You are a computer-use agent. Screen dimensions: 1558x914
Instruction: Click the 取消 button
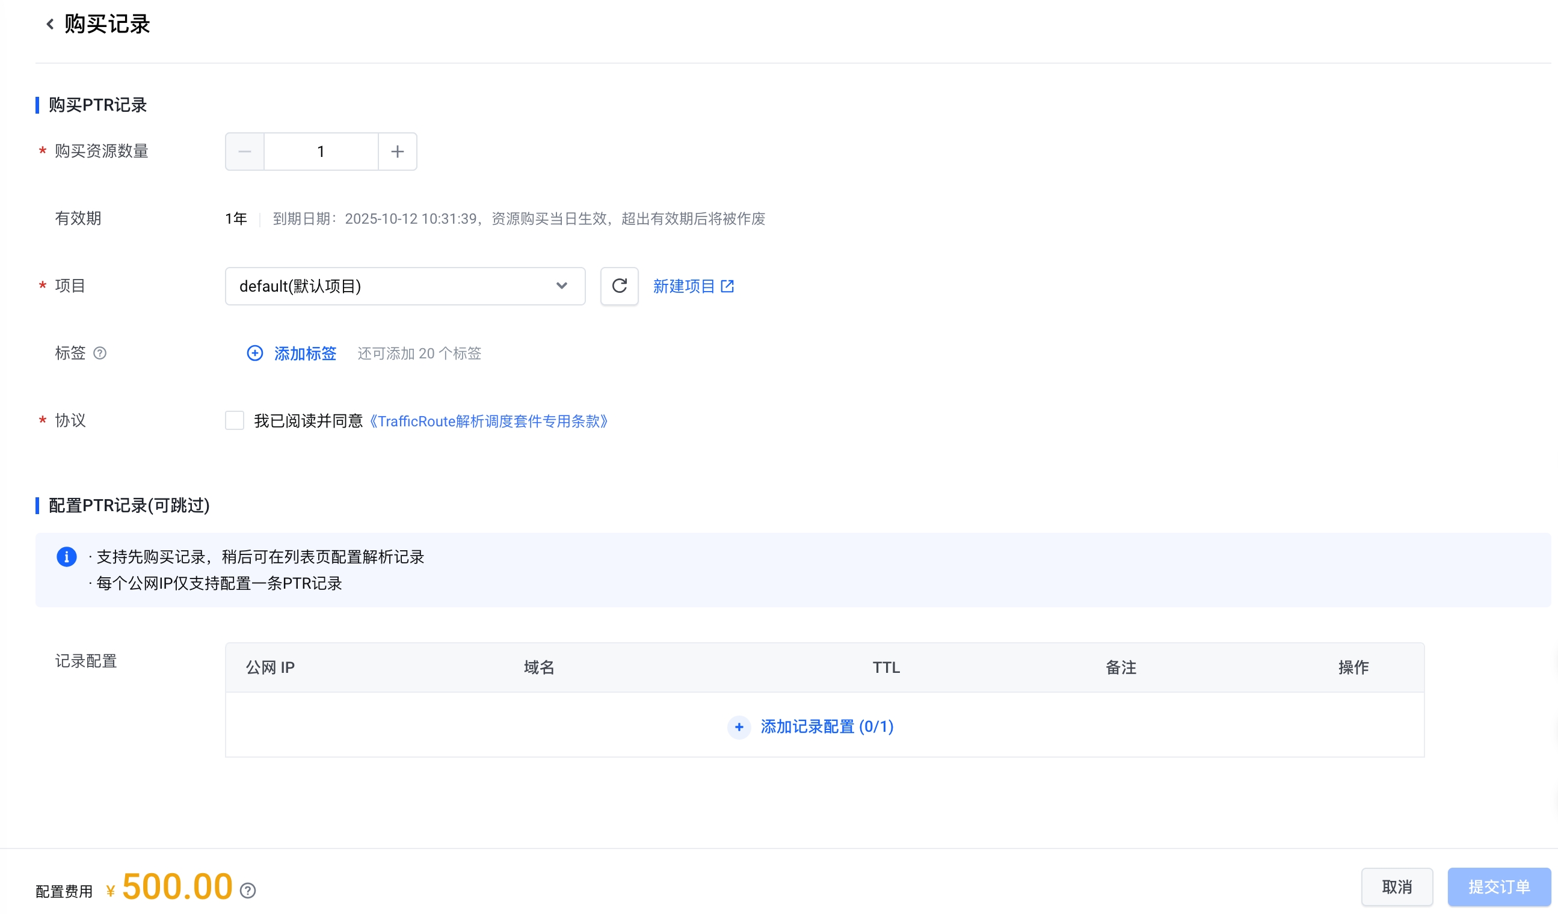[x=1397, y=887]
